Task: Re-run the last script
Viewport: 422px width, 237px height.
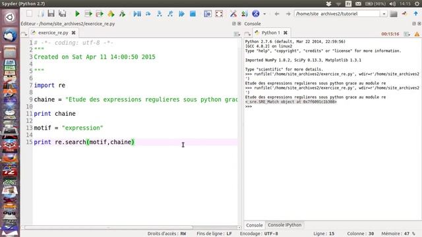Action: pos(122,14)
